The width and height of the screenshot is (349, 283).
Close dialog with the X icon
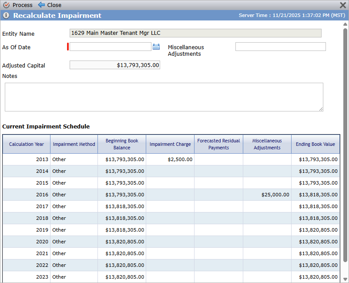343,5
